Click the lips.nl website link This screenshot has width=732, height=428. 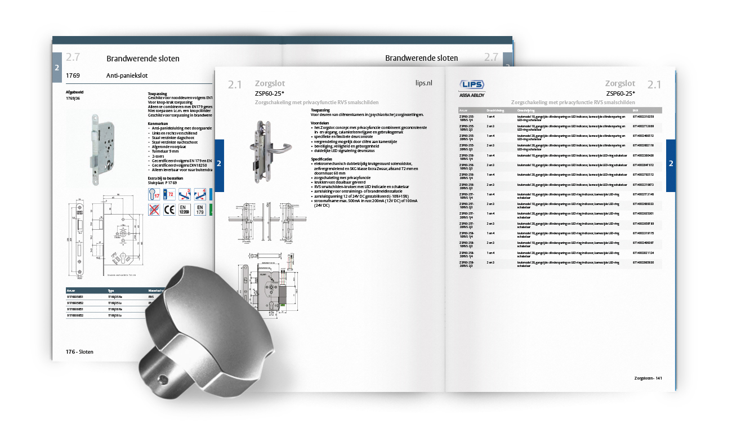423,83
